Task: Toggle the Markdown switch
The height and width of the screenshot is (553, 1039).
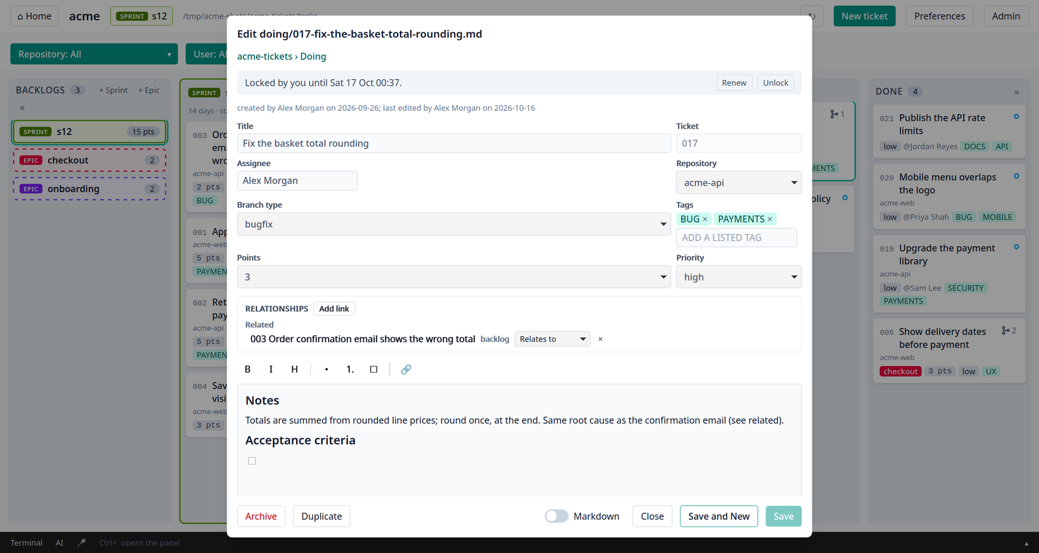Action: 557,516
